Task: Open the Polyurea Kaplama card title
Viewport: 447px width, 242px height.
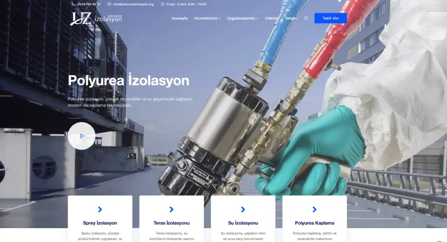Action: 314,223
